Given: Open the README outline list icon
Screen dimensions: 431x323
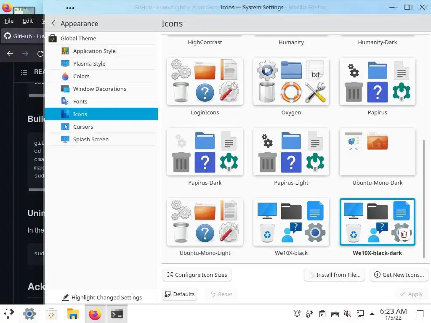Looking at the screenshot, I should click(24, 72).
